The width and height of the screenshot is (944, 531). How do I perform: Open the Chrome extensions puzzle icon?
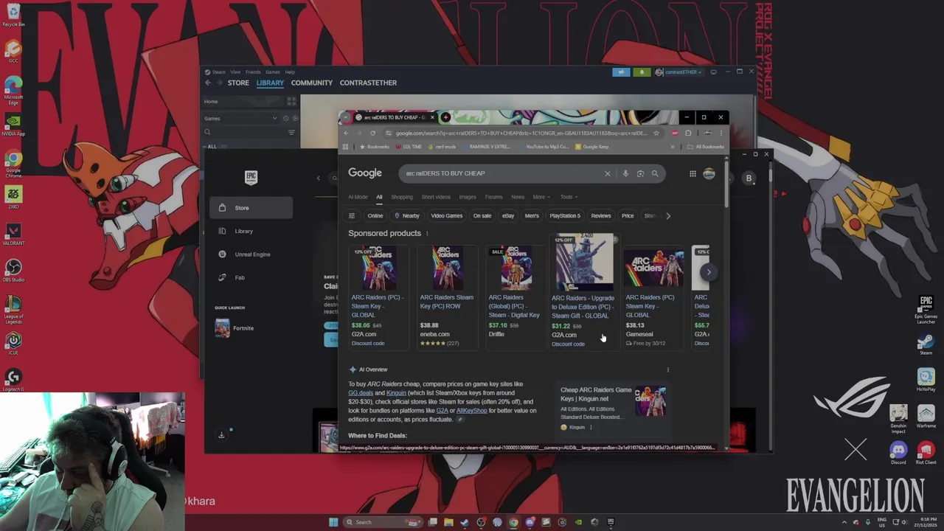tap(688, 133)
